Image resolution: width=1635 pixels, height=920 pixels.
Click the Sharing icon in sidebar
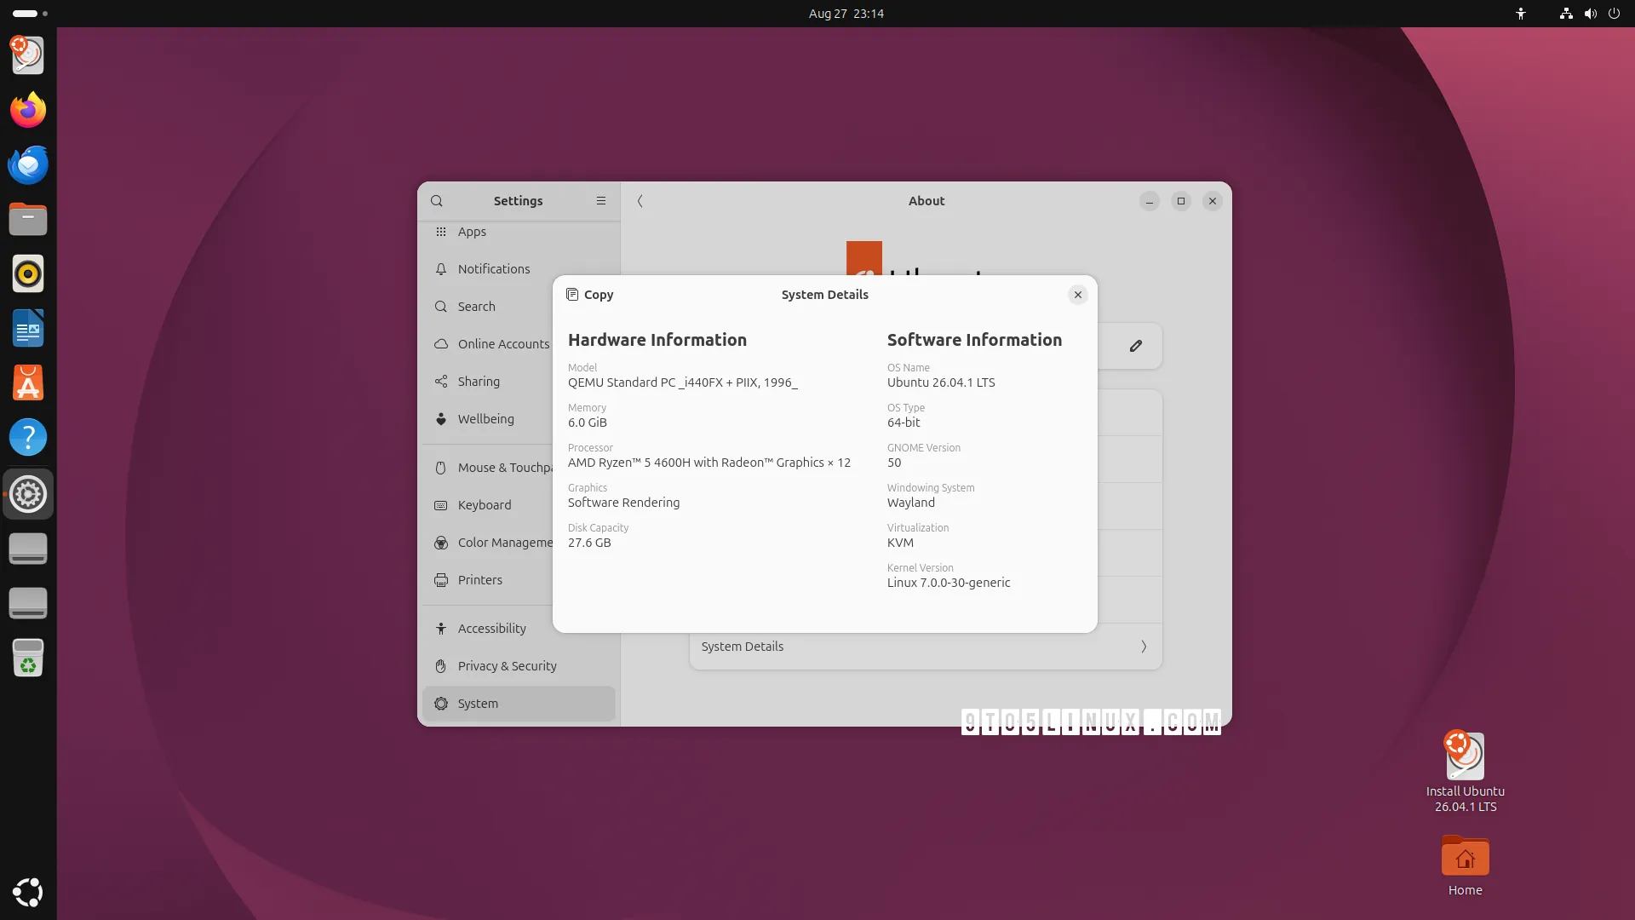click(441, 382)
